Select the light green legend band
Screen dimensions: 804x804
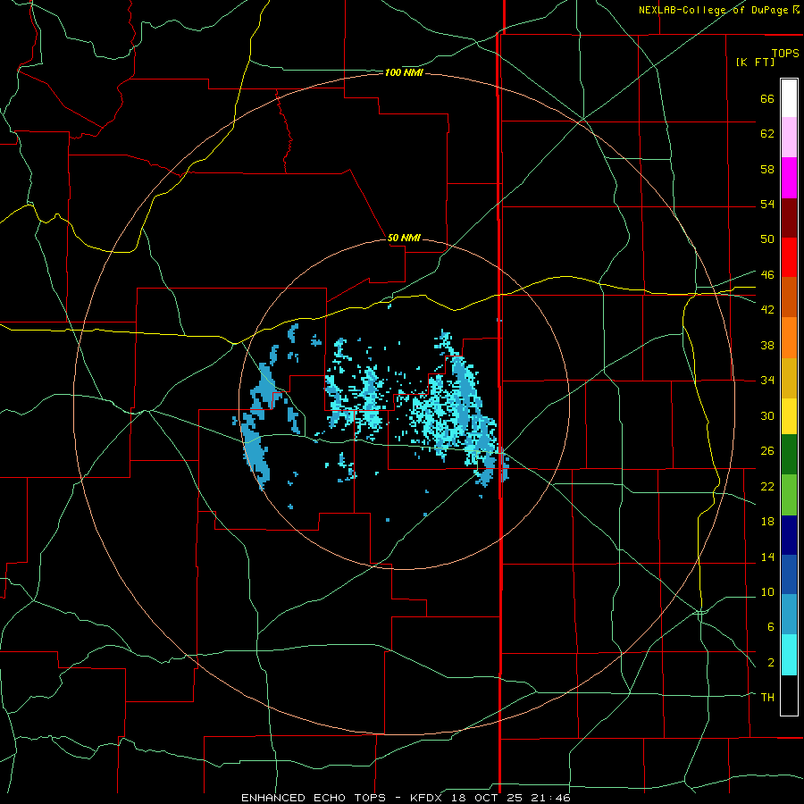(x=789, y=495)
